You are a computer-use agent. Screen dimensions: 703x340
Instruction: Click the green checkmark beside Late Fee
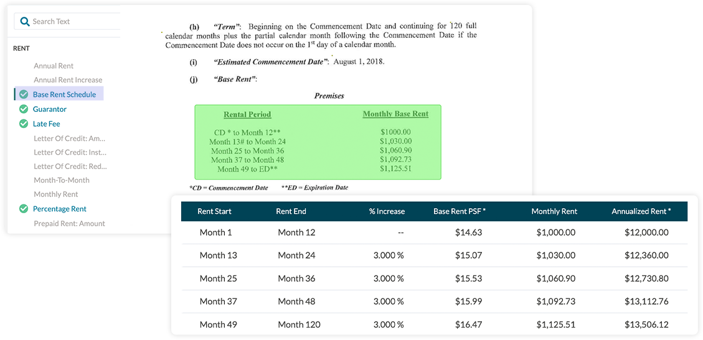point(24,124)
